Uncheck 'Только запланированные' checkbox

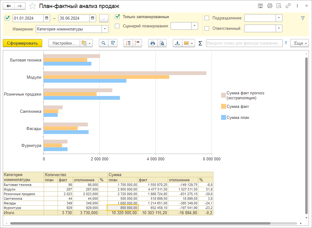[x=117, y=17]
